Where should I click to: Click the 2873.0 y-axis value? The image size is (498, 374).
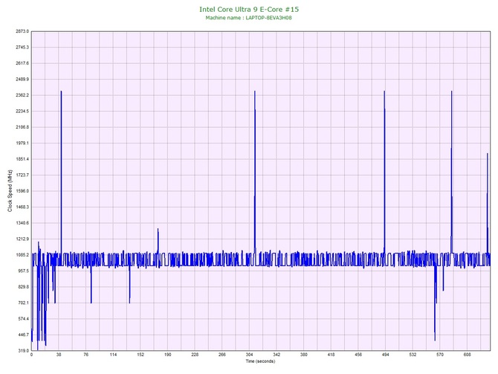(22, 31)
